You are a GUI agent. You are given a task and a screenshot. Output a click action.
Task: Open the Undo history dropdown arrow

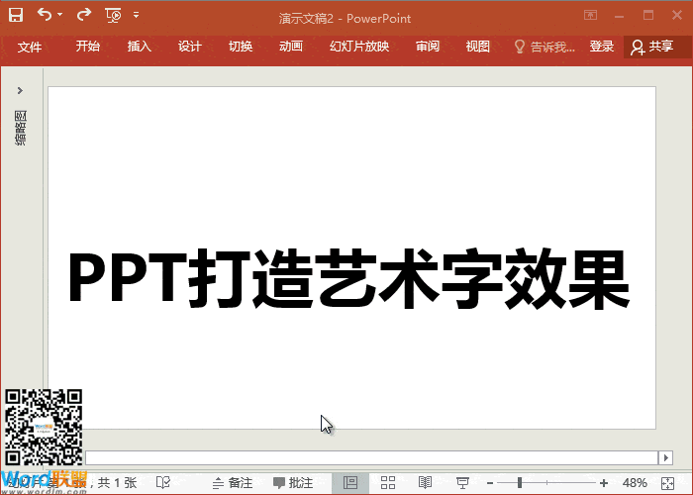pyautogui.click(x=59, y=15)
